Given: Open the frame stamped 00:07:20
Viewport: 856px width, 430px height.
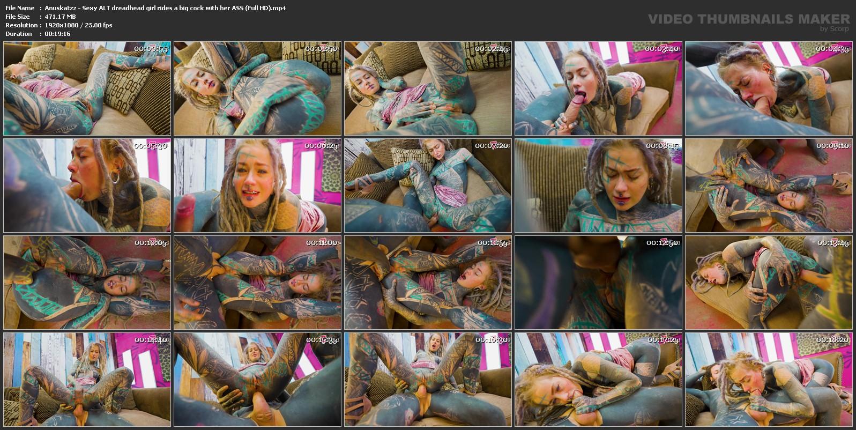Looking at the screenshot, I should [x=428, y=186].
